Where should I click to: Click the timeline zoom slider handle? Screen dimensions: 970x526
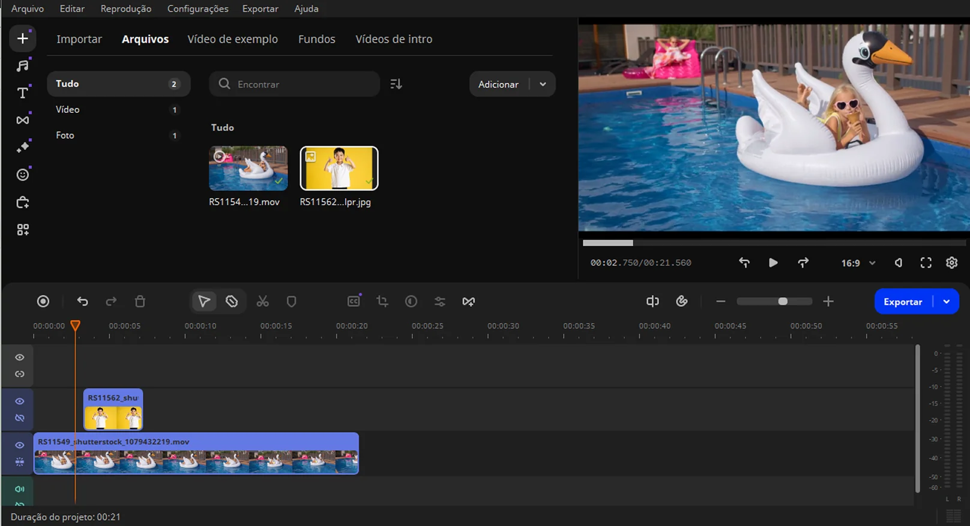pyautogui.click(x=783, y=301)
